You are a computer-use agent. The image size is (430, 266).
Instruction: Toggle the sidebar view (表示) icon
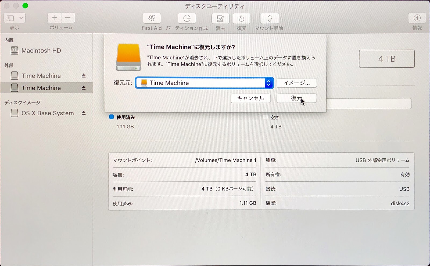10,18
